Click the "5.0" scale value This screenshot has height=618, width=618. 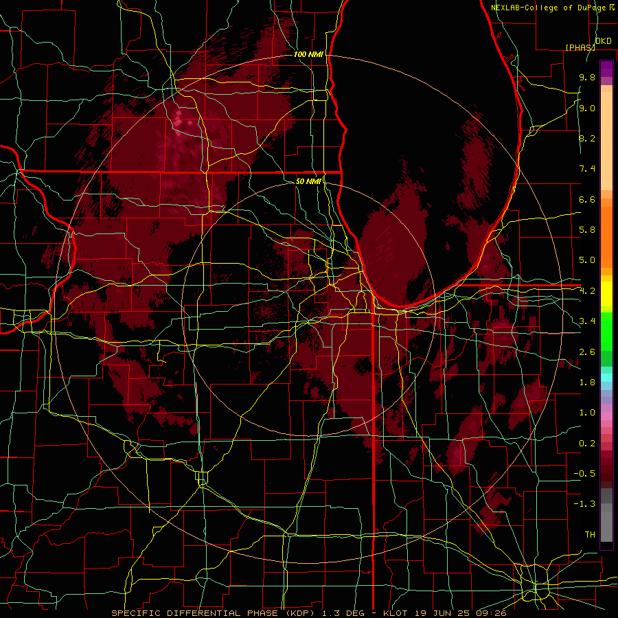[587, 260]
